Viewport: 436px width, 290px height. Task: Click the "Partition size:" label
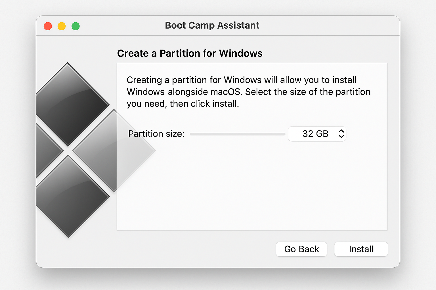click(156, 134)
